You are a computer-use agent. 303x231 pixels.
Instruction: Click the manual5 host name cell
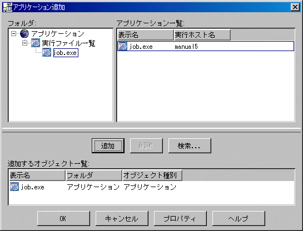(x=186, y=47)
